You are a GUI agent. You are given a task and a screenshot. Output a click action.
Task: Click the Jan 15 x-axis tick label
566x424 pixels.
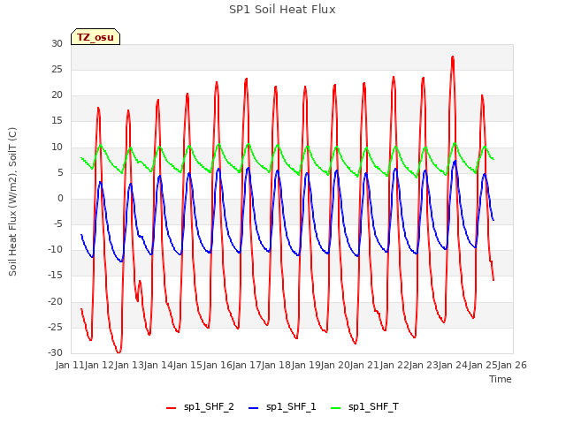click(x=188, y=365)
